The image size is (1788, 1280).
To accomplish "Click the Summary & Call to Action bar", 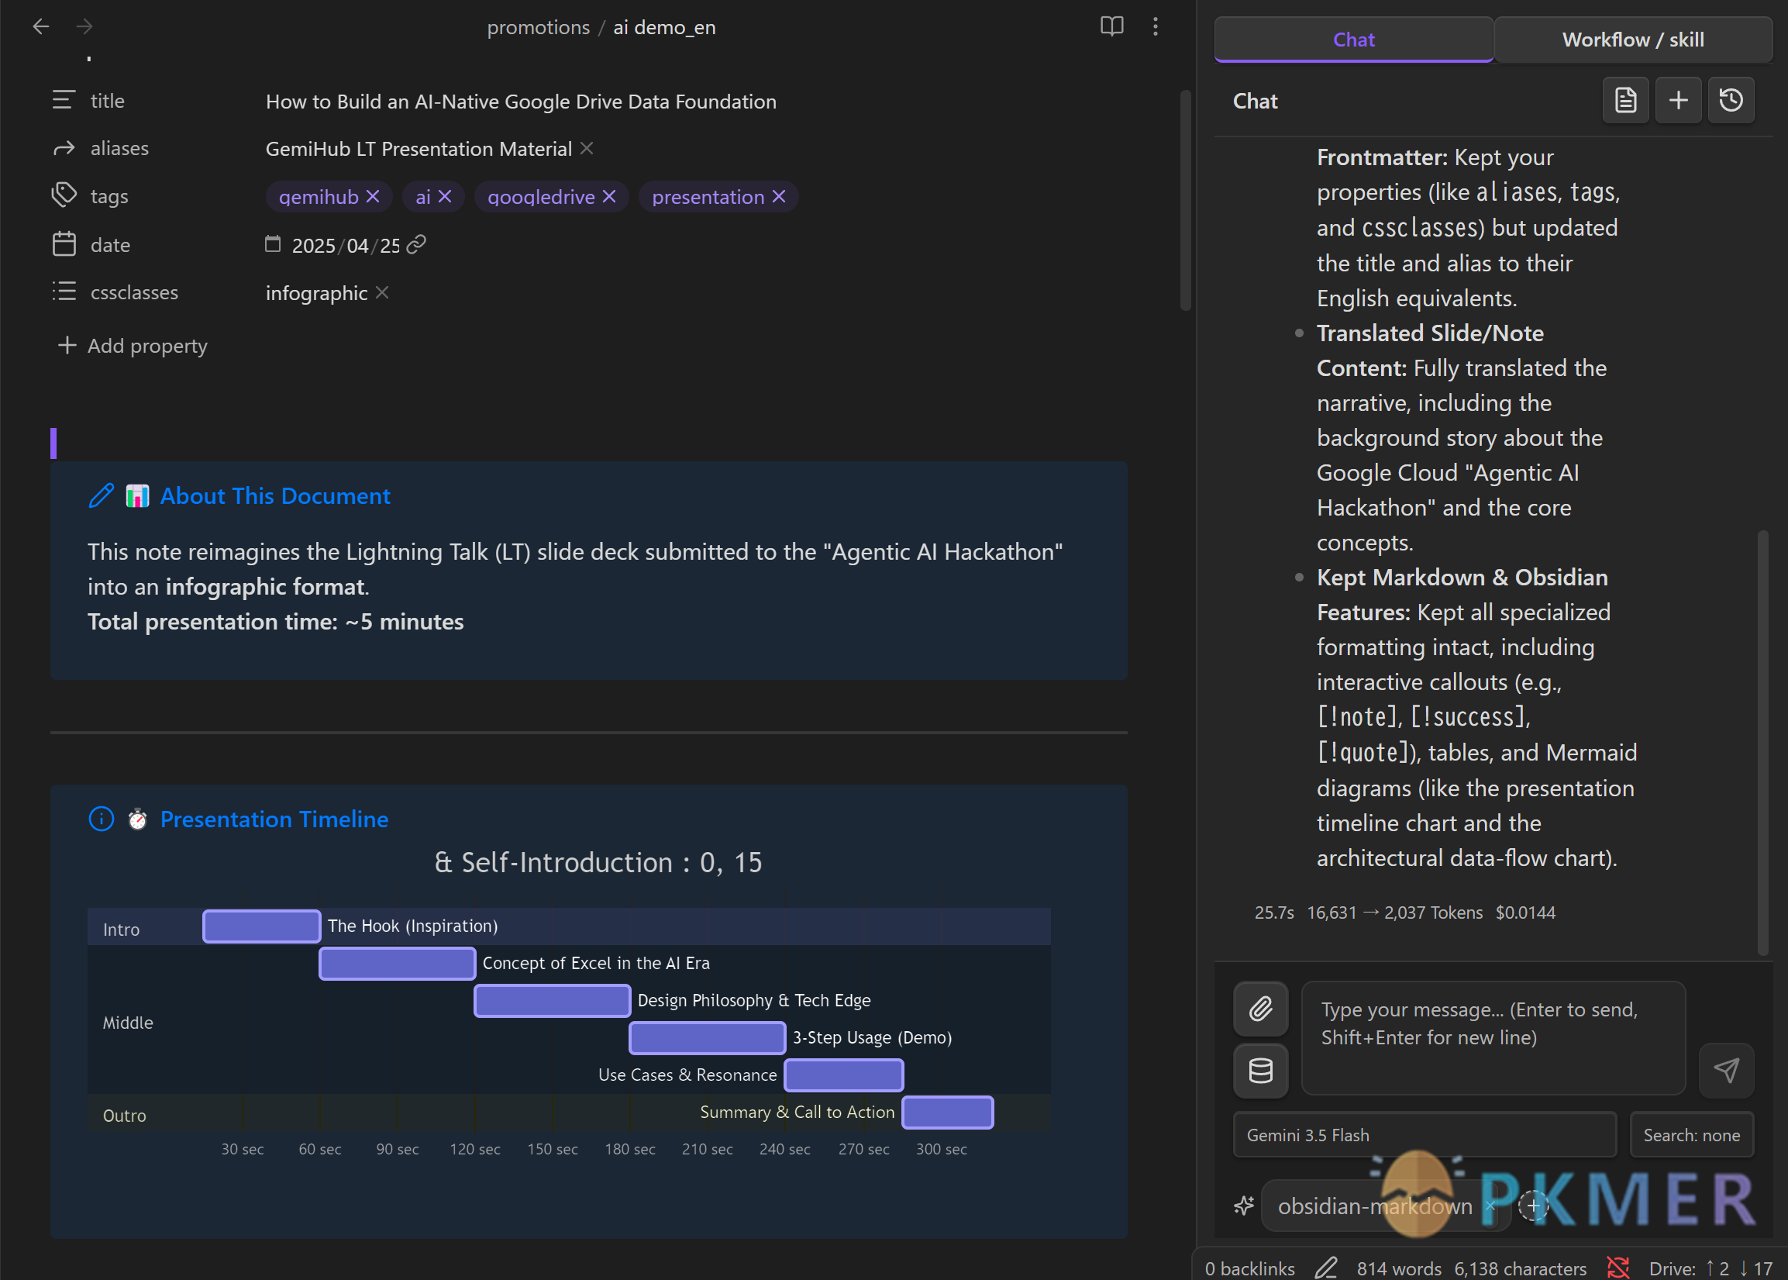I will point(947,1112).
